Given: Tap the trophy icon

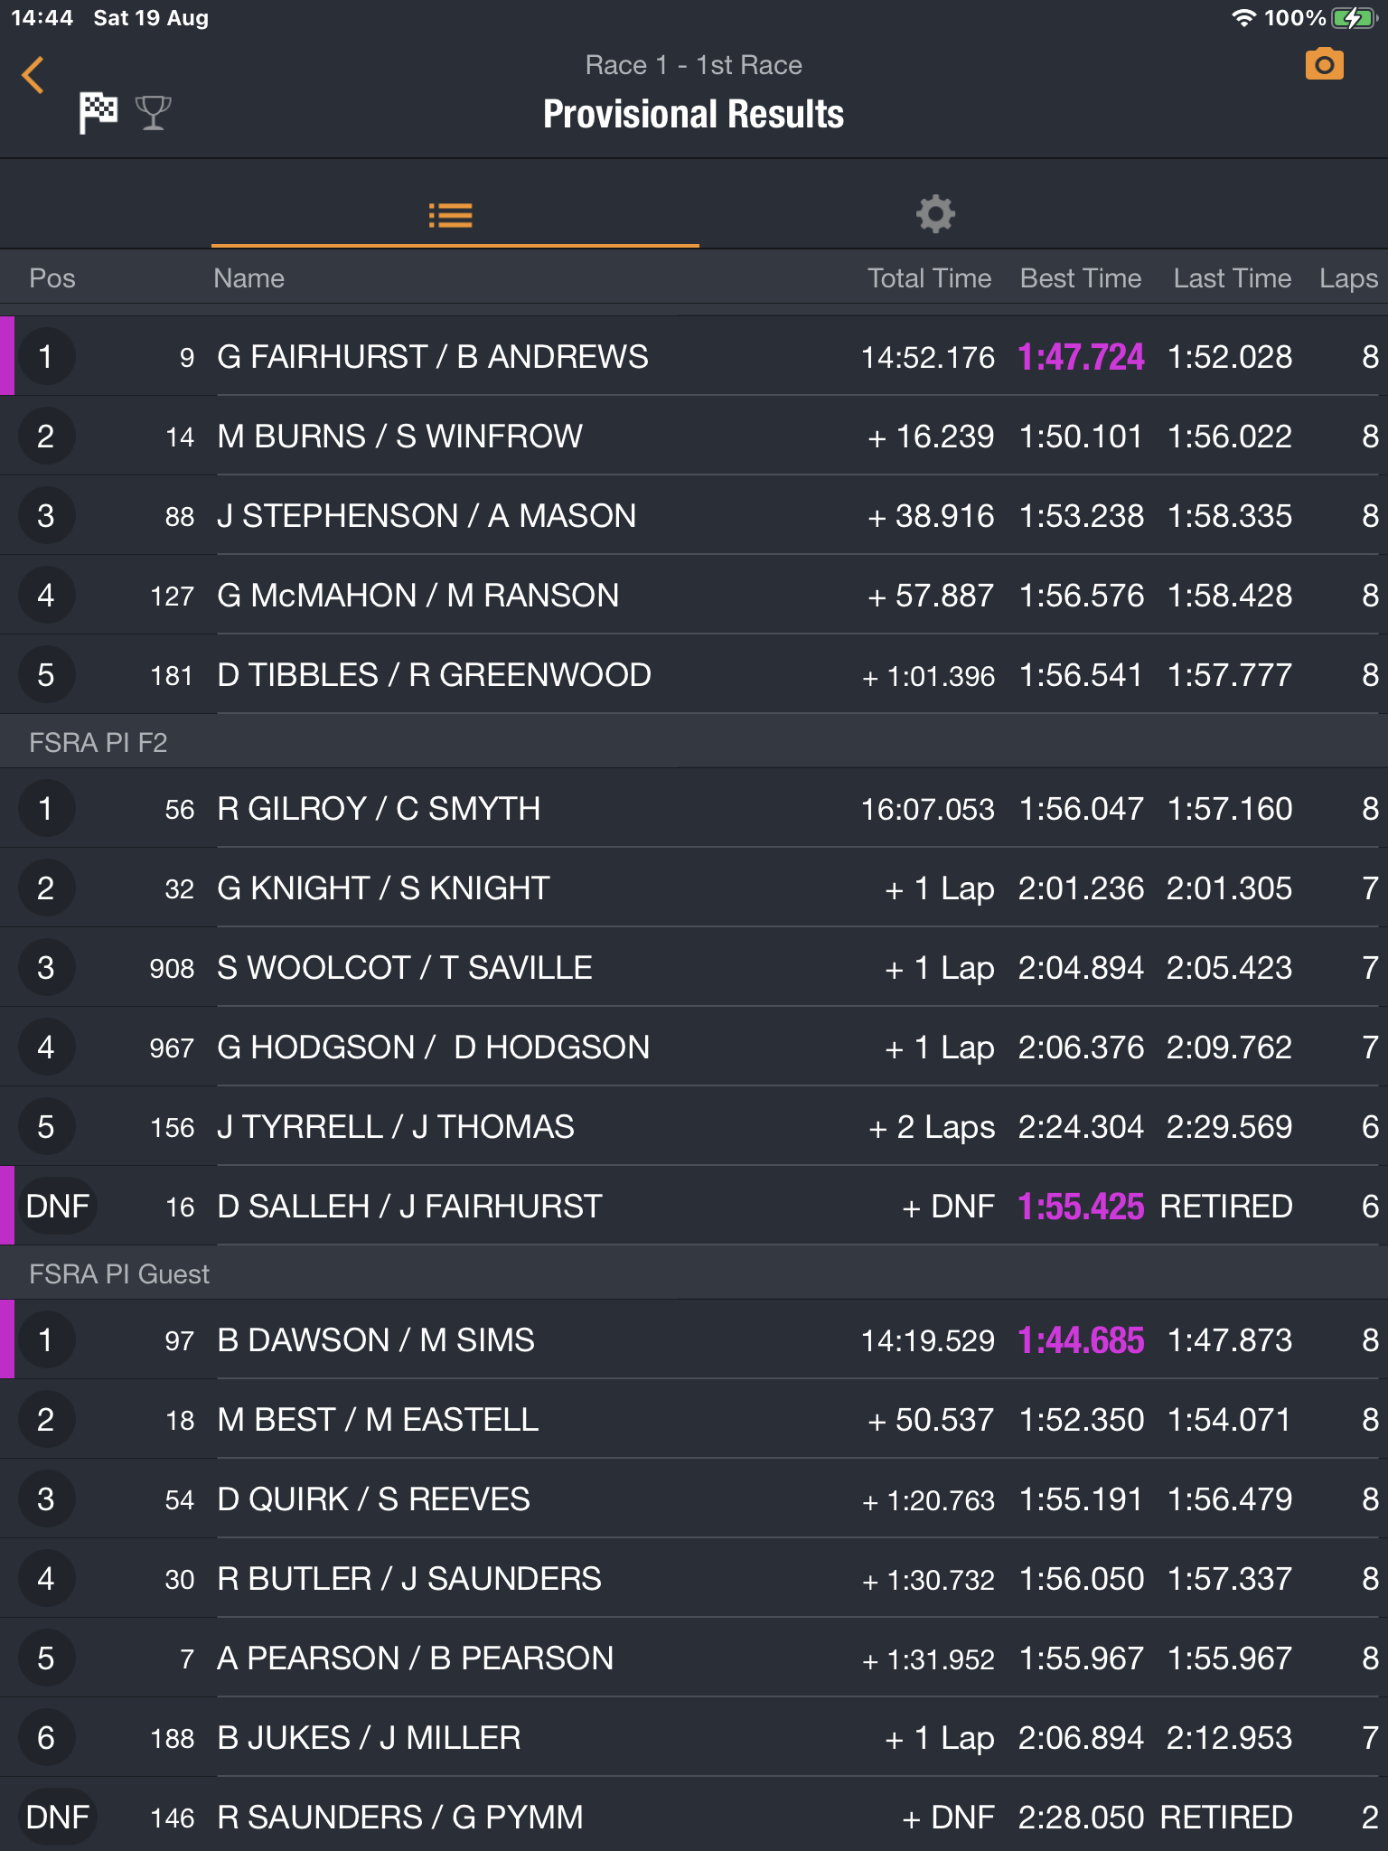Looking at the screenshot, I should coord(153,113).
